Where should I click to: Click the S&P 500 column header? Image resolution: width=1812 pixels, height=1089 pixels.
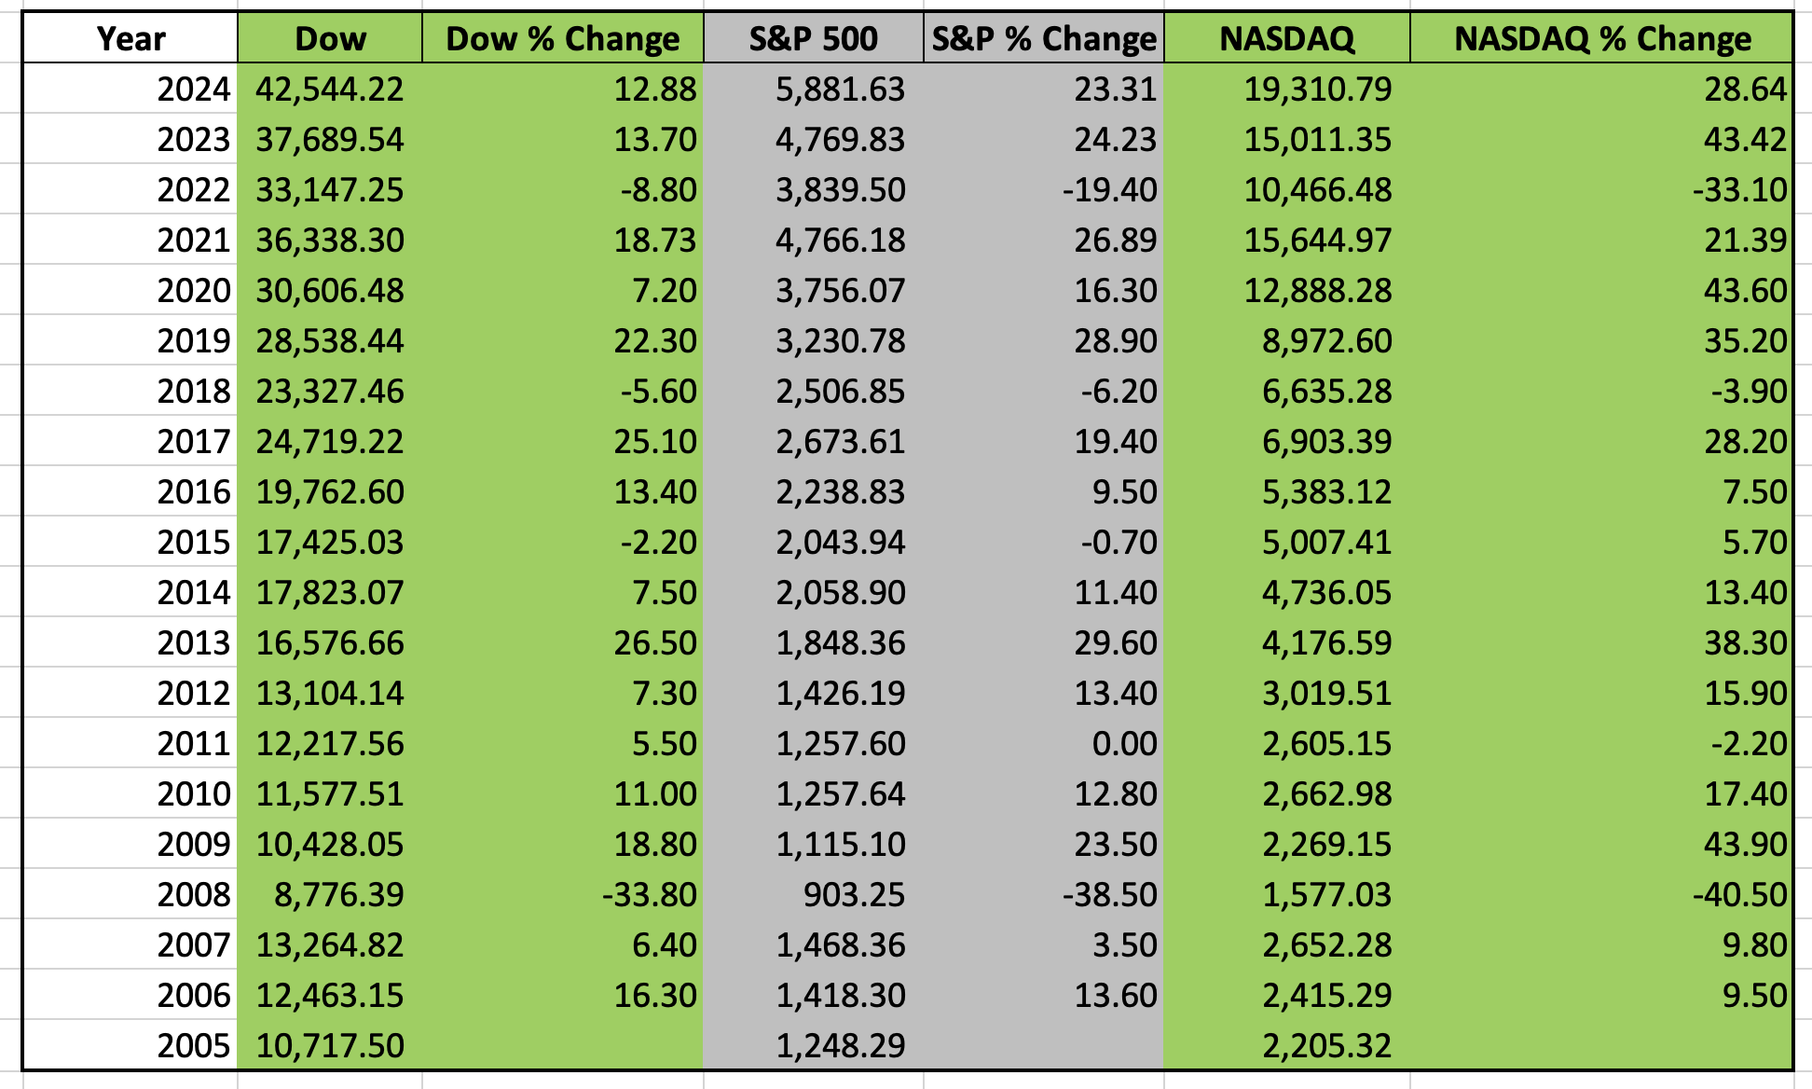(813, 38)
